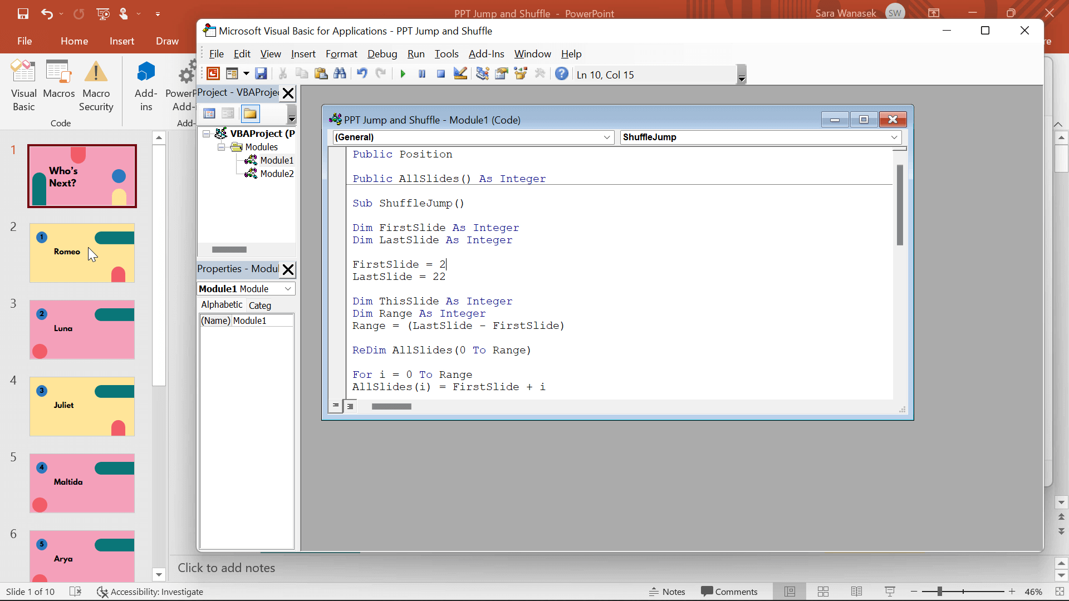Screen dimensions: 1069x601
Task: Select the Categ properties tab
Action: (x=262, y=306)
